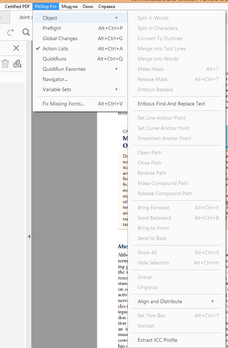Click the attachment search paperclip icon
This screenshot has height=348, width=228.
coord(17,64)
